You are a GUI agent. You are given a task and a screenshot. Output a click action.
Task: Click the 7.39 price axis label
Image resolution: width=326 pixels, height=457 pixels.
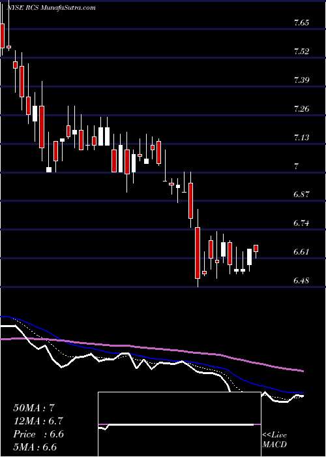[x=301, y=80]
